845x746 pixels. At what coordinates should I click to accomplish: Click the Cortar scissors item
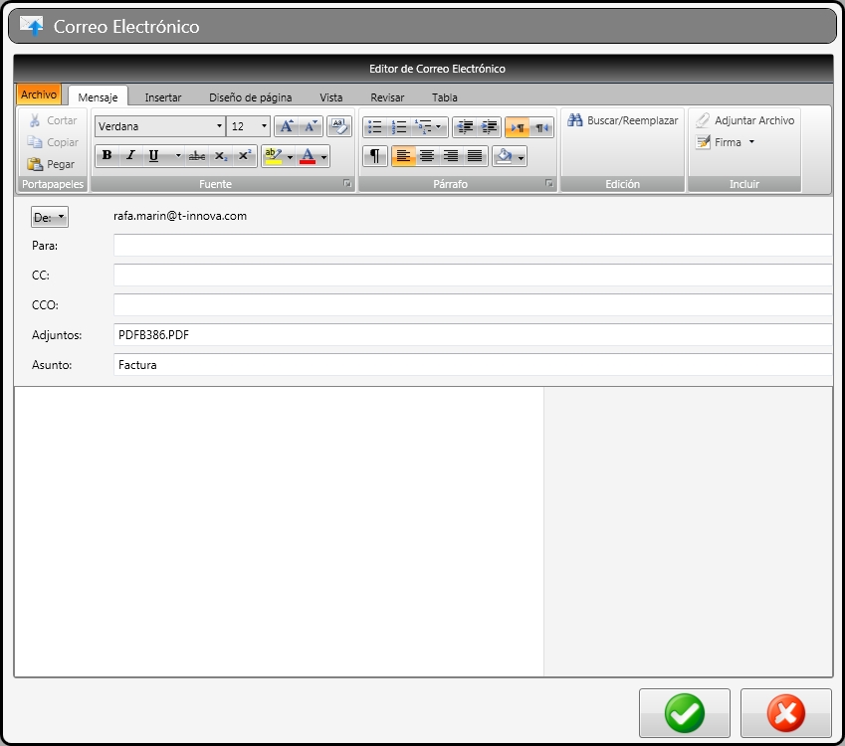pyautogui.click(x=53, y=120)
